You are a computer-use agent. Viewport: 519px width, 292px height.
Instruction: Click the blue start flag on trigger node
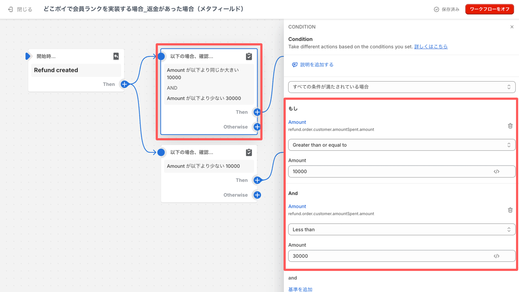(28, 56)
